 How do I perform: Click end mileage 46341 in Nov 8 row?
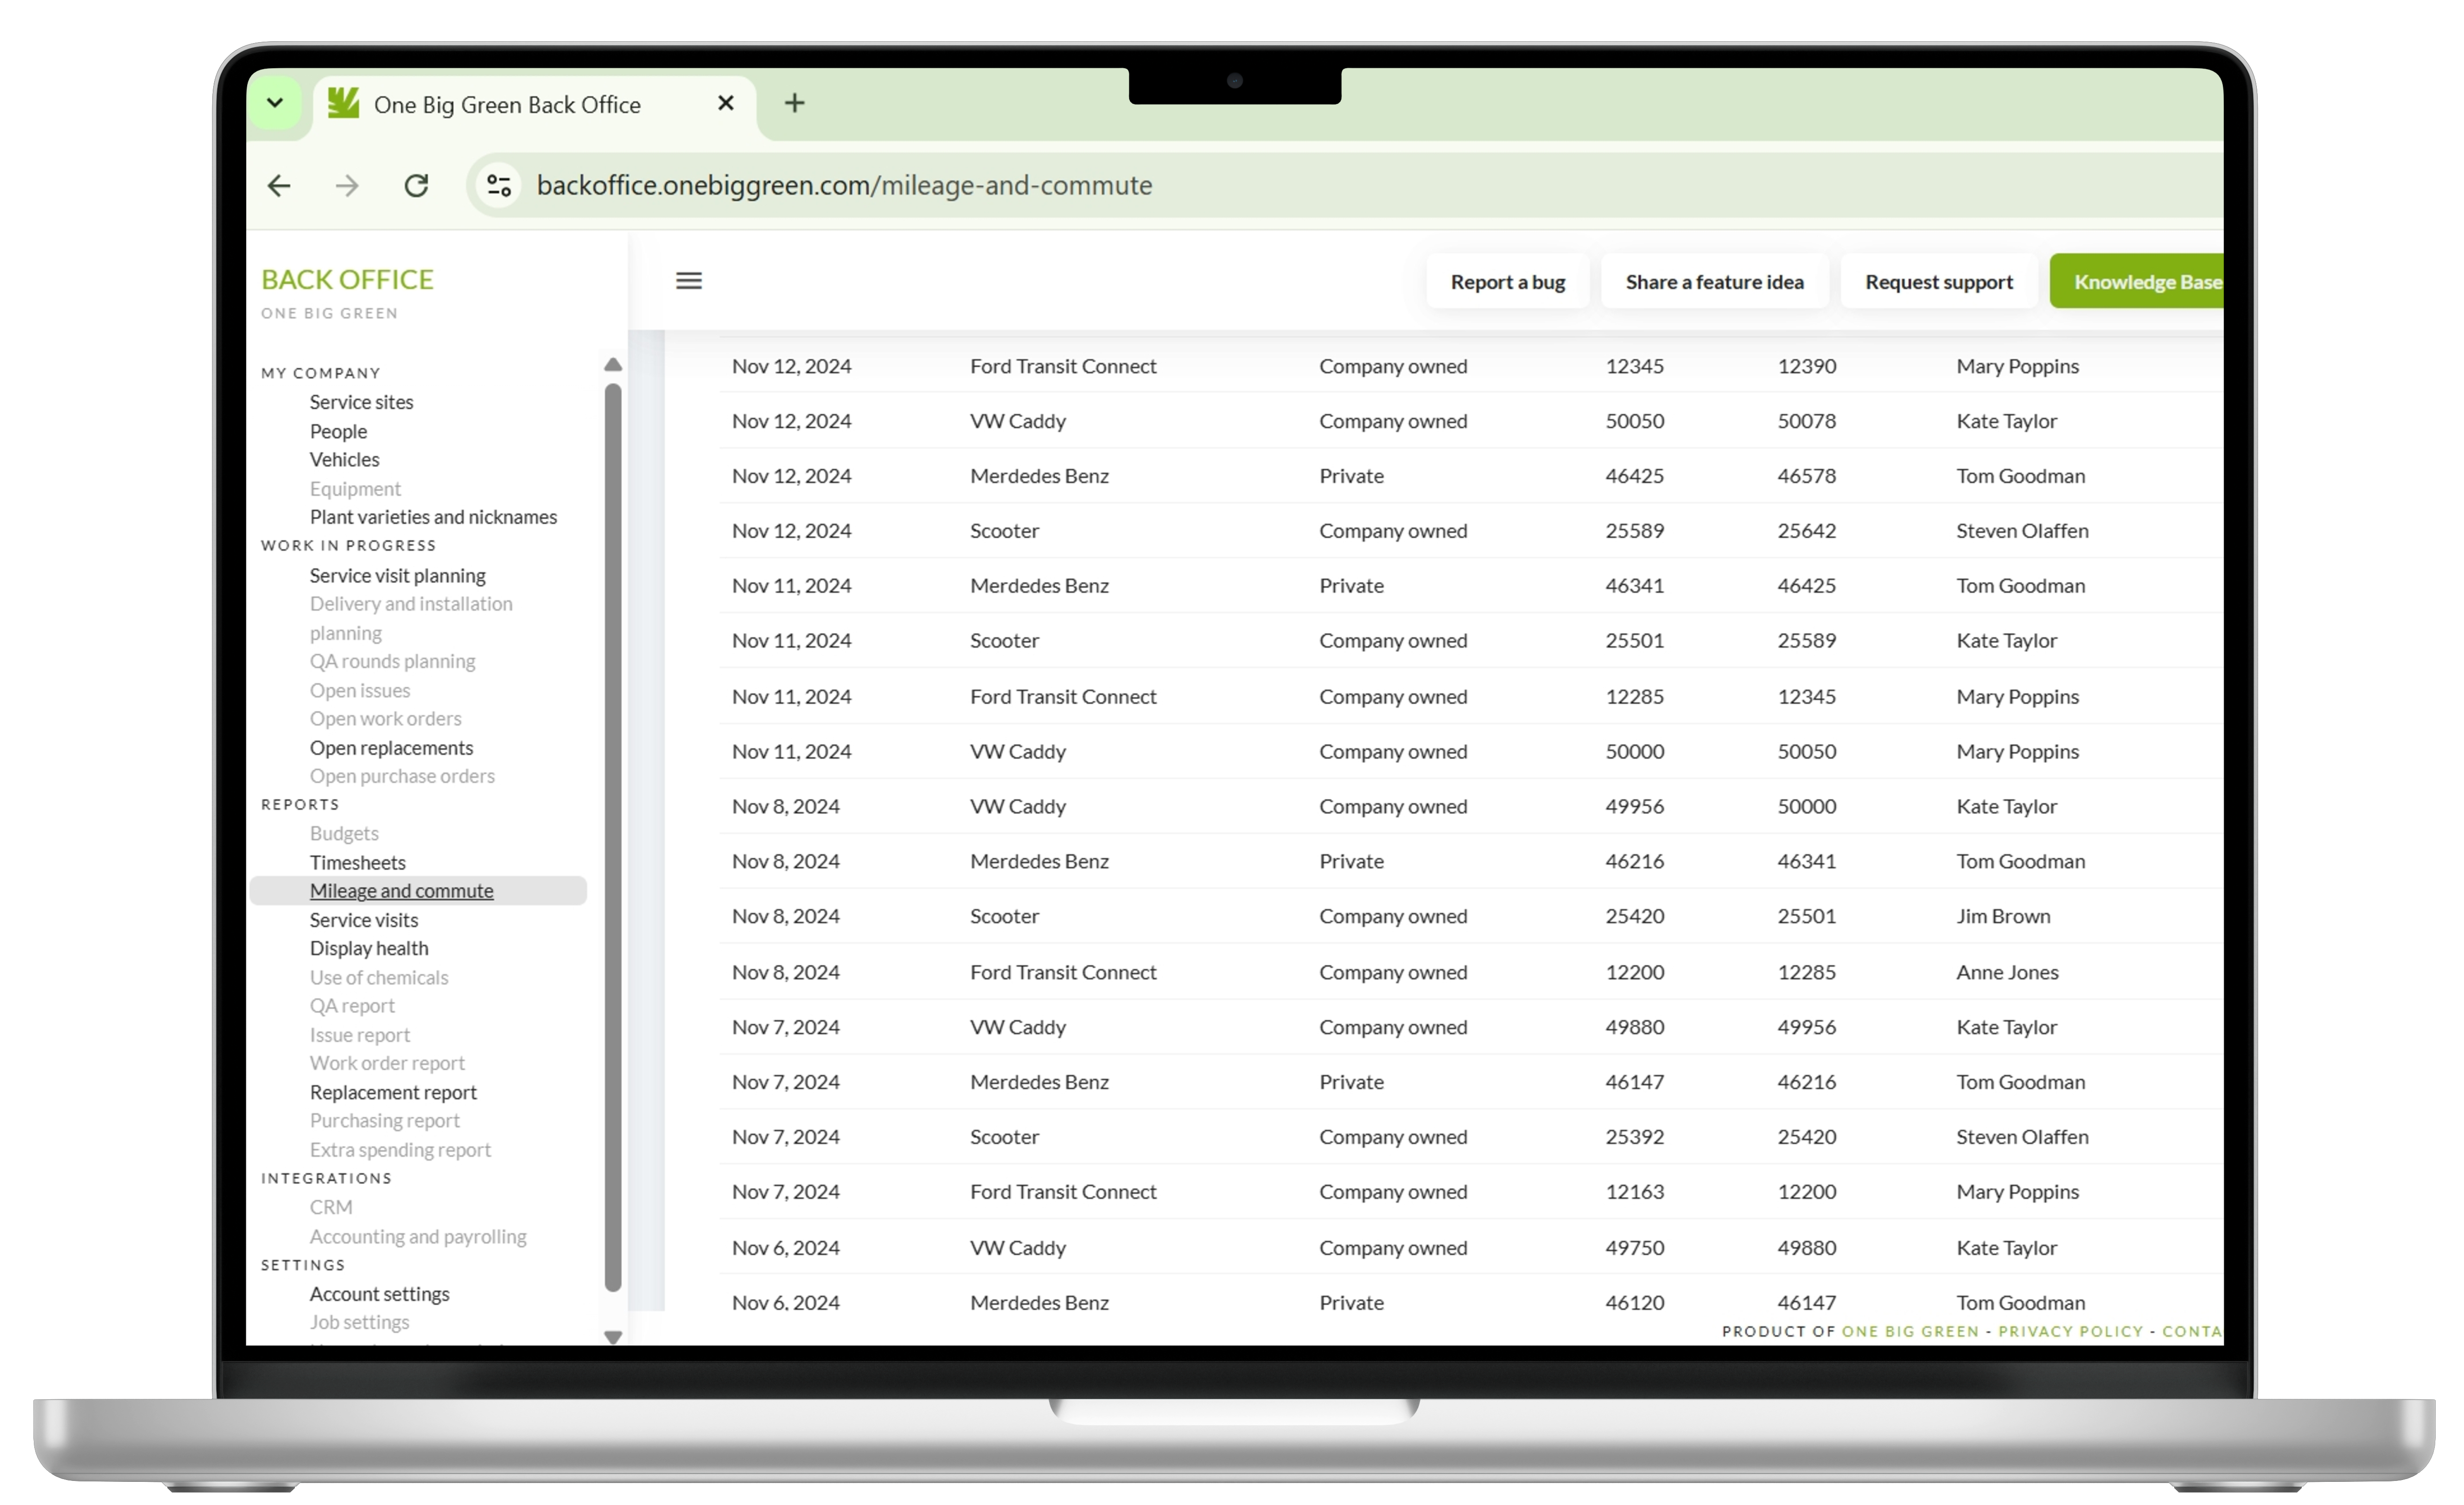point(1806,861)
